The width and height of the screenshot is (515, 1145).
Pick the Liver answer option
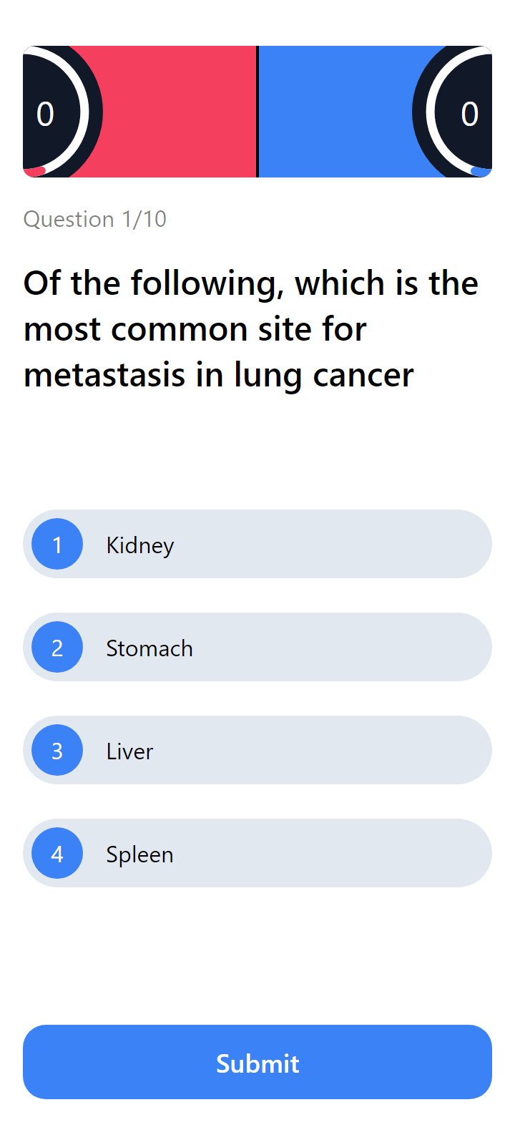coord(257,750)
